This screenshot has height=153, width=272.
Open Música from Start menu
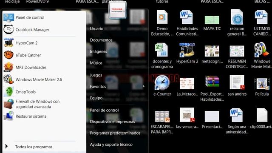[x=96, y=63]
